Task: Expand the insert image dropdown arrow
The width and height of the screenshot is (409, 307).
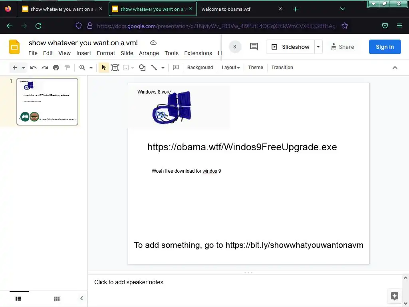Action: pyautogui.click(x=133, y=68)
